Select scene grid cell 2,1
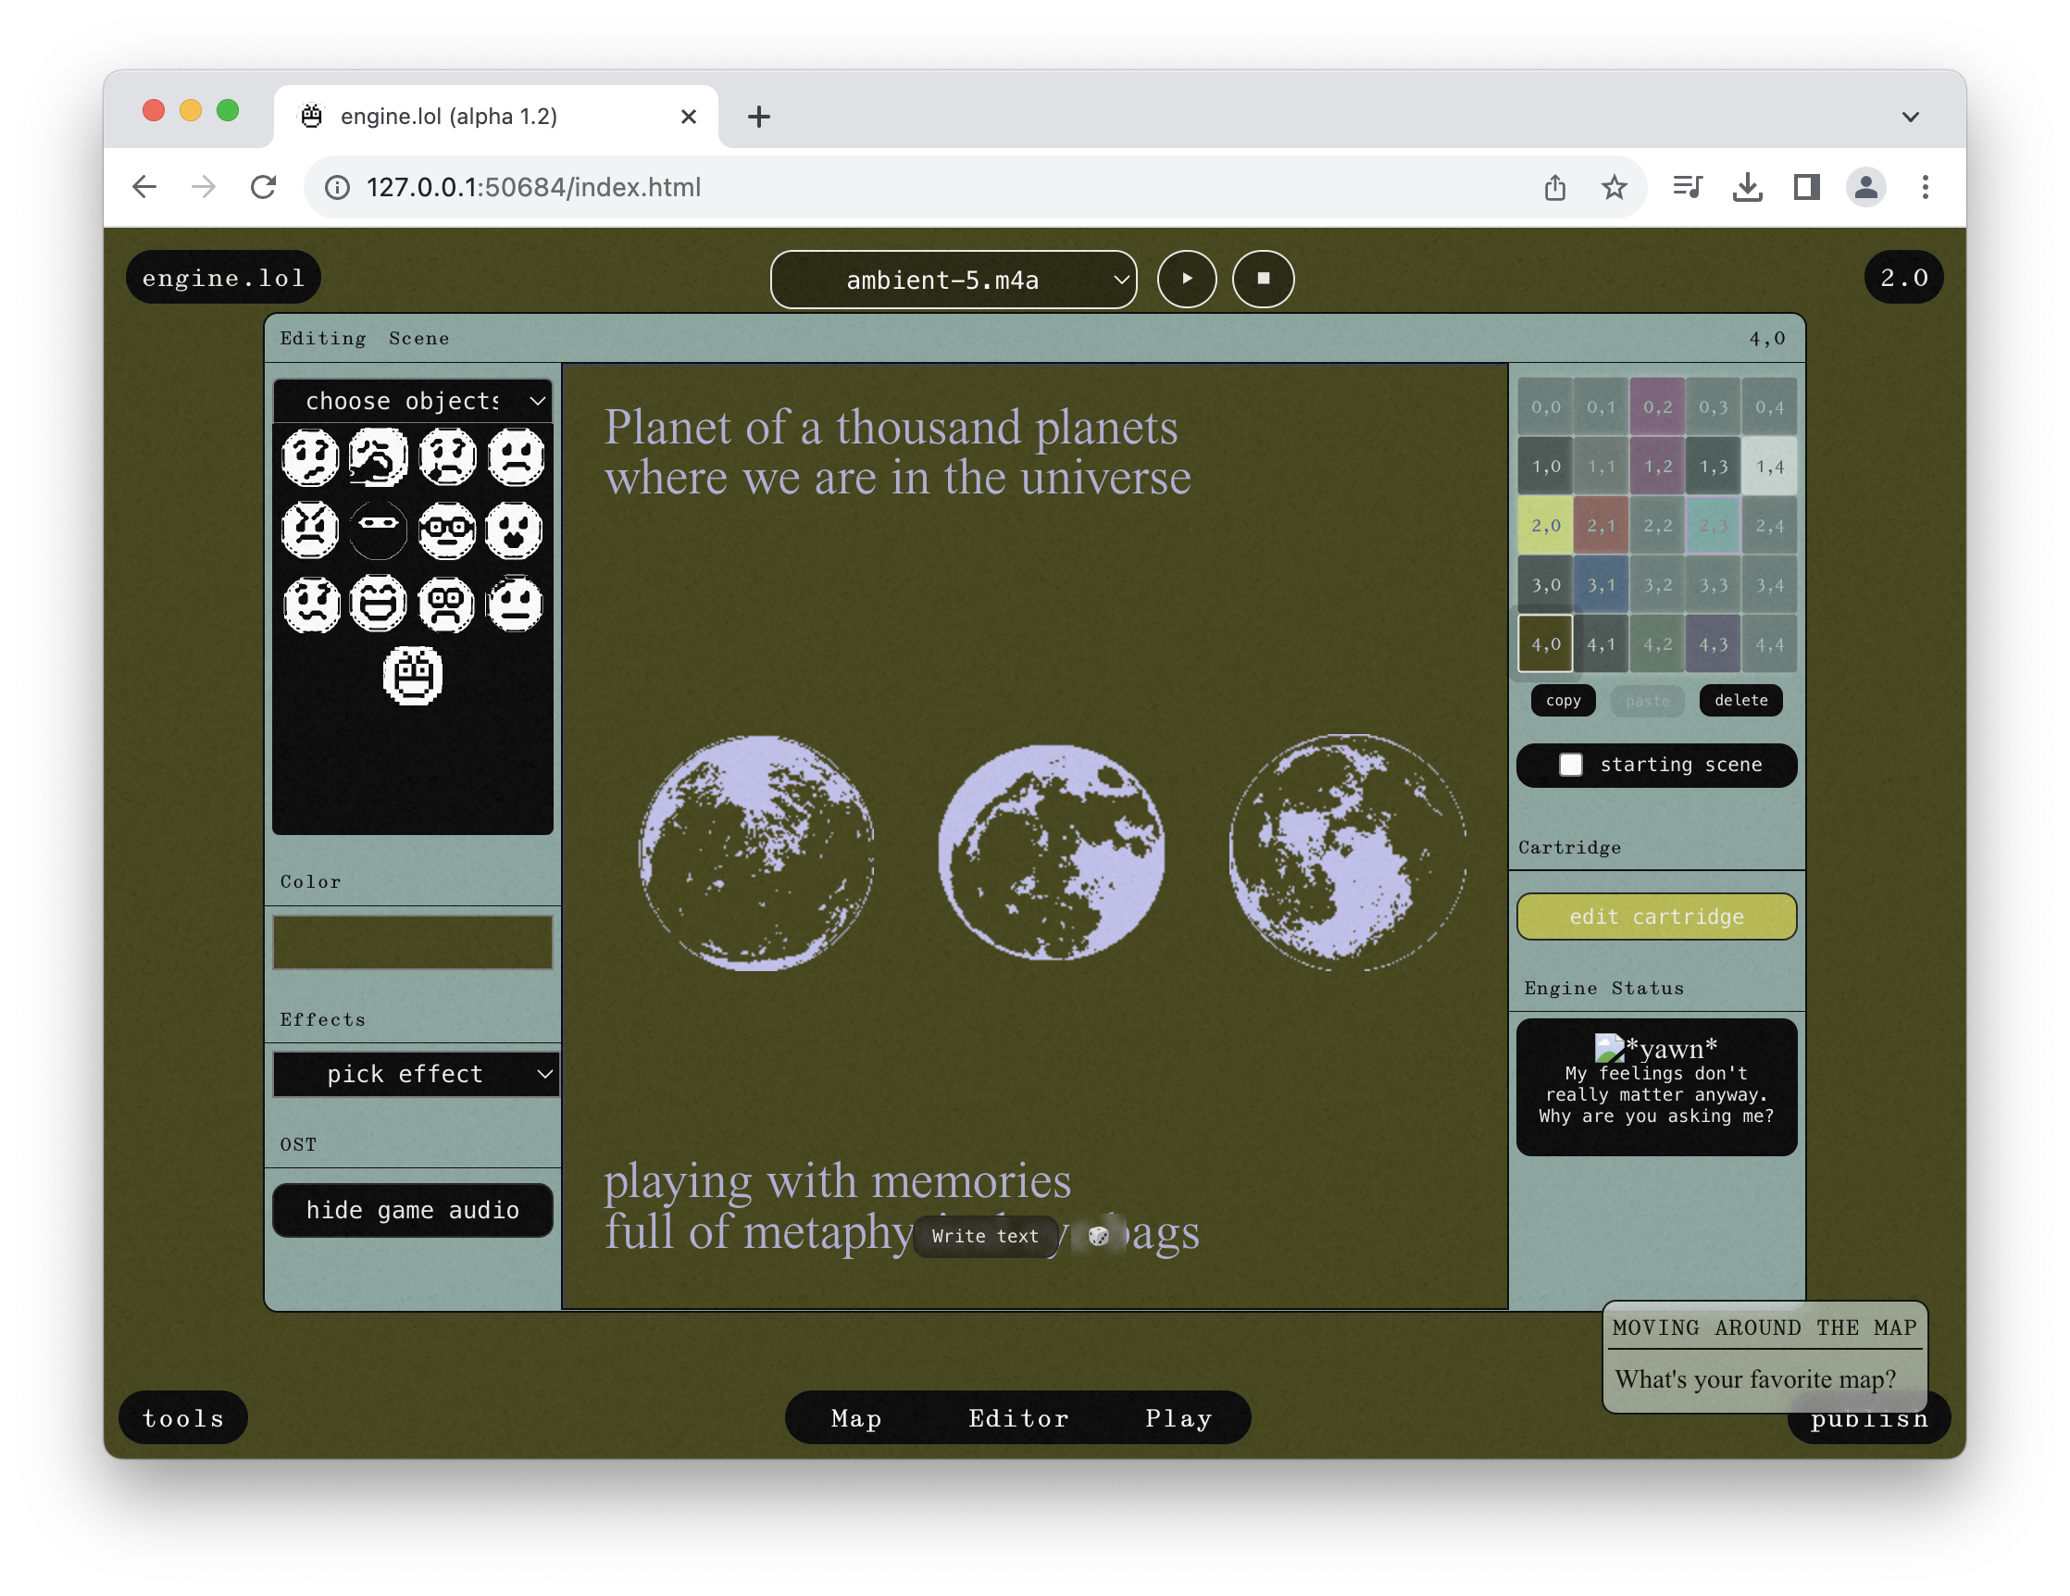Viewport: 2070px width, 1596px height. point(1602,525)
